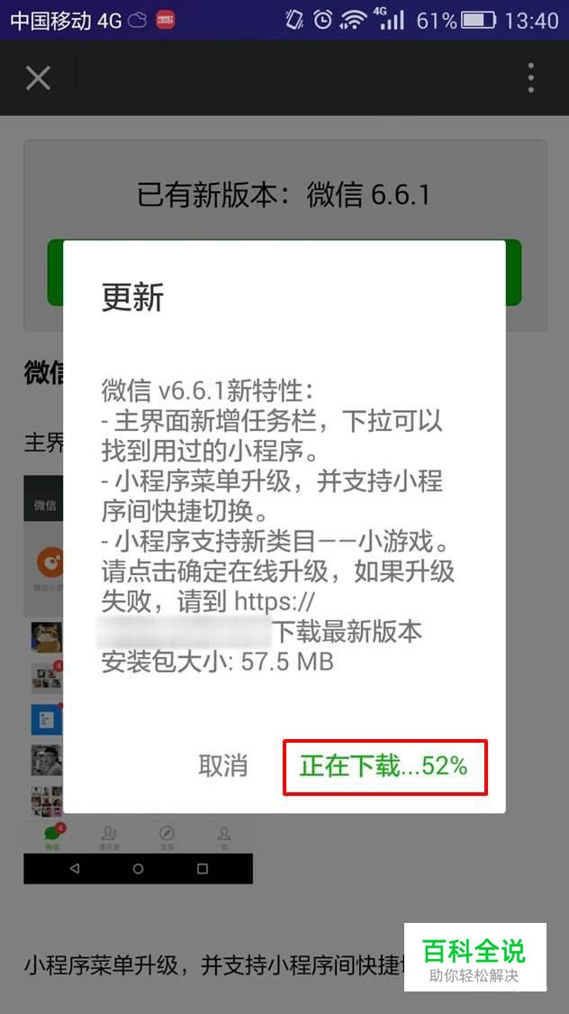Select the 微信 chats tab in the preview
The width and height of the screenshot is (569, 1014).
coord(51,838)
